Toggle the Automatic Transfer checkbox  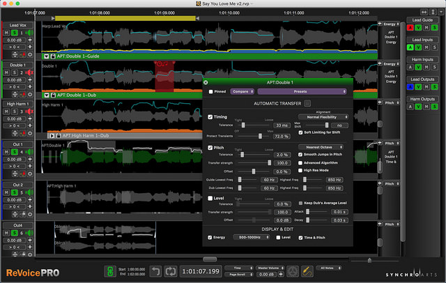(307, 104)
